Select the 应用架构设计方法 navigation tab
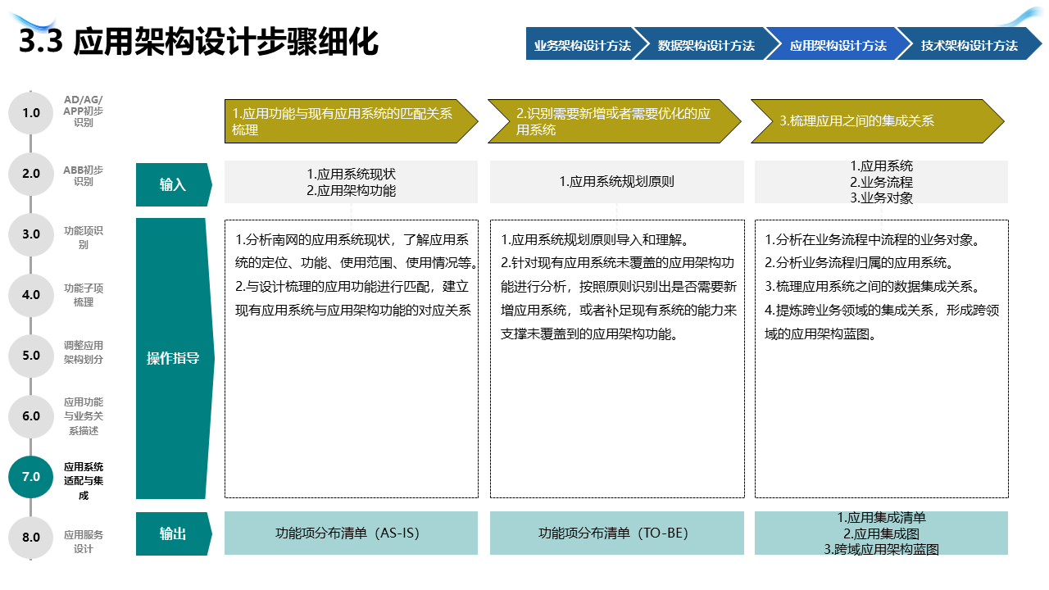The width and height of the screenshot is (1049, 590). click(x=838, y=45)
